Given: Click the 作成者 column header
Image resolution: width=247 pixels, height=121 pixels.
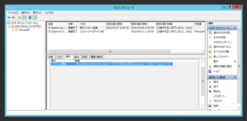Looking at the screenshot, I should [x=199, y=24].
